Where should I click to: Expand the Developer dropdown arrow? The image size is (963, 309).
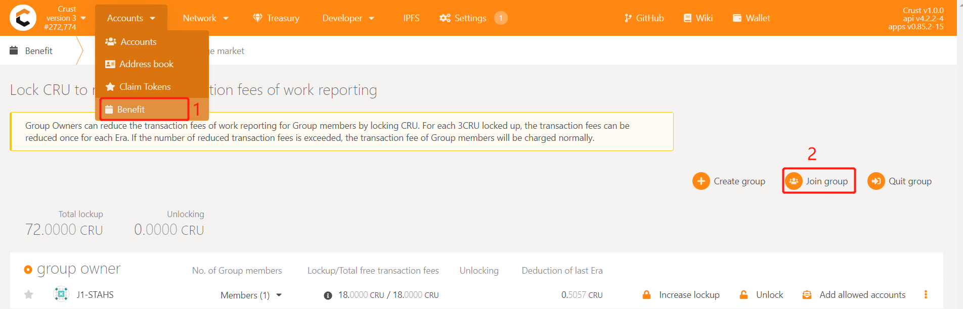click(372, 19)
